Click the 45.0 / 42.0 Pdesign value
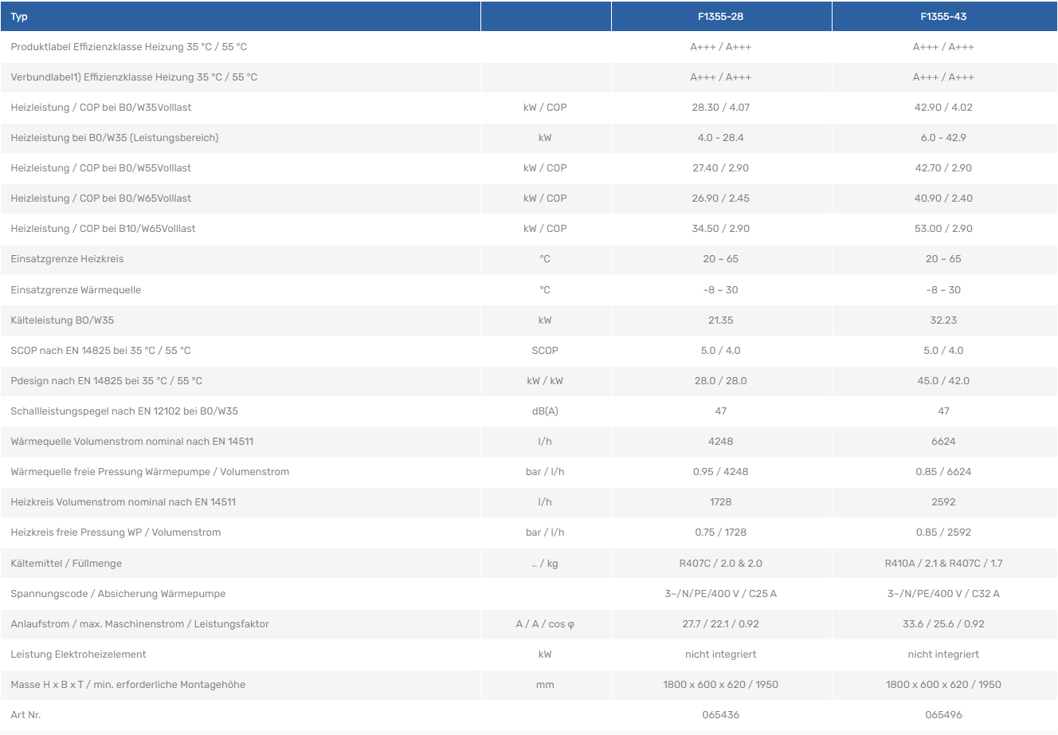 click(x=943, y=381)
